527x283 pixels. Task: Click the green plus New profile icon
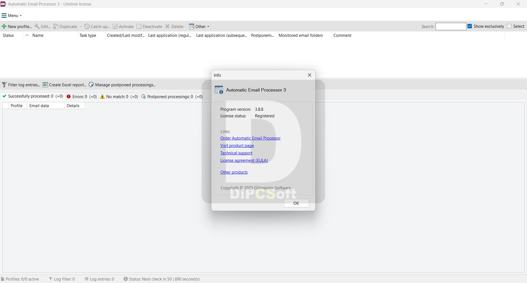pyautogui.click(x=4, y=27)
